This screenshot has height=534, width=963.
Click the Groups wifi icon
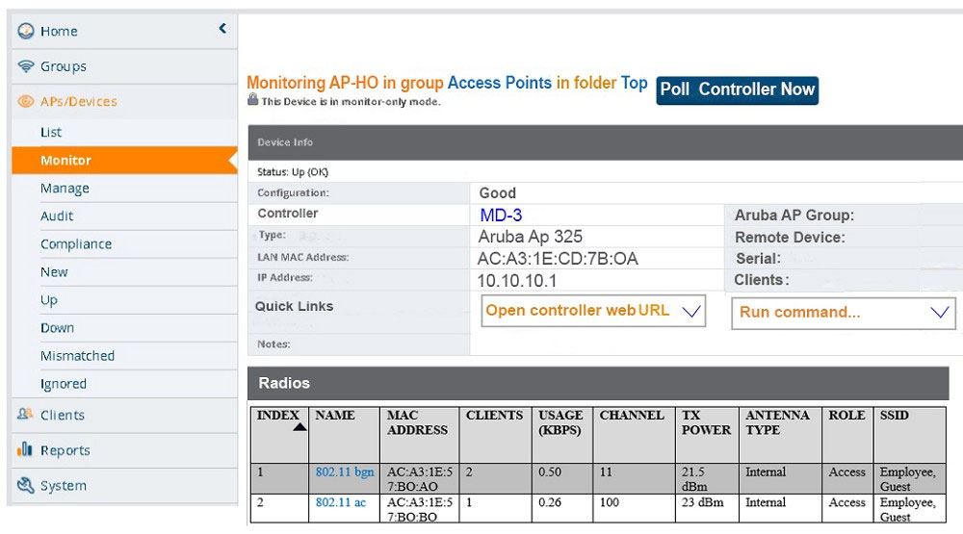click(26, 65)
